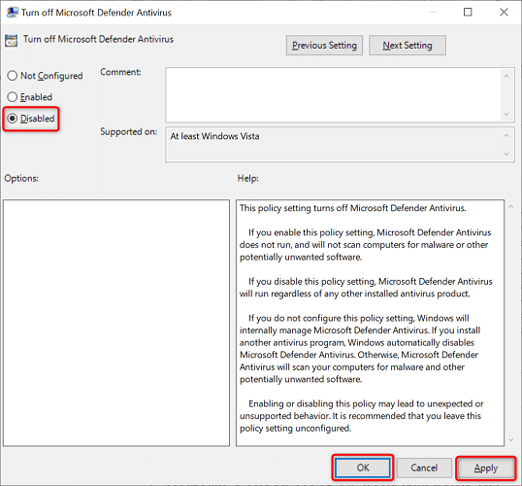The image size is (522, 486).
Task: Click the Help description text area
Action: pyautogui.click(x=370, y=323)
